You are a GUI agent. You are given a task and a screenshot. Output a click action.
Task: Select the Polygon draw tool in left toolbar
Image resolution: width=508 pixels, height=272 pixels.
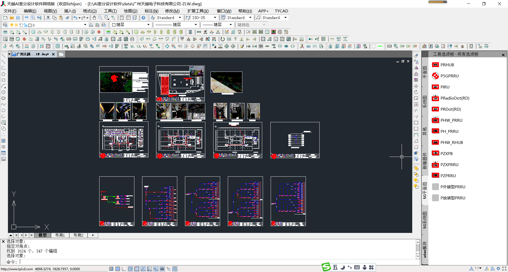[x=3, y=74]
